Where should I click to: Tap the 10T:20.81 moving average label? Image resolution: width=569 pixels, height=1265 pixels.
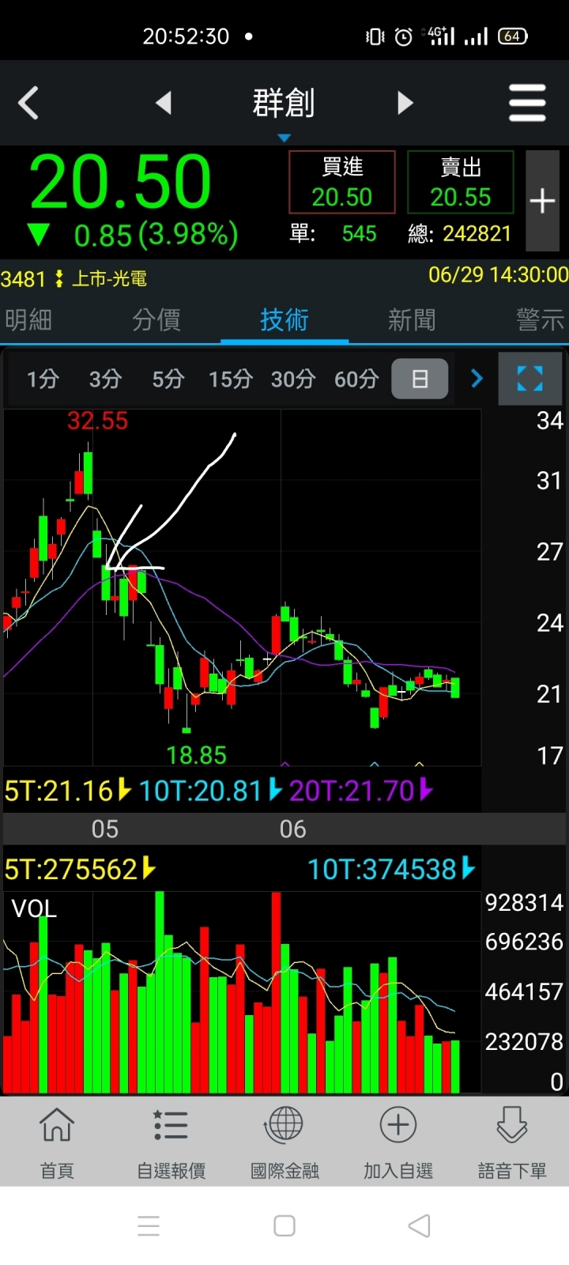210,790
